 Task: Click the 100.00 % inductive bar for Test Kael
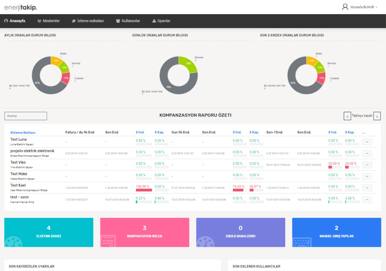pos(144,190)
